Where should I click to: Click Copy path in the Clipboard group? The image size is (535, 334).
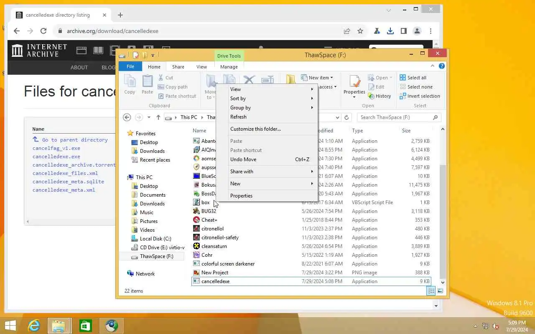(173, 87)
